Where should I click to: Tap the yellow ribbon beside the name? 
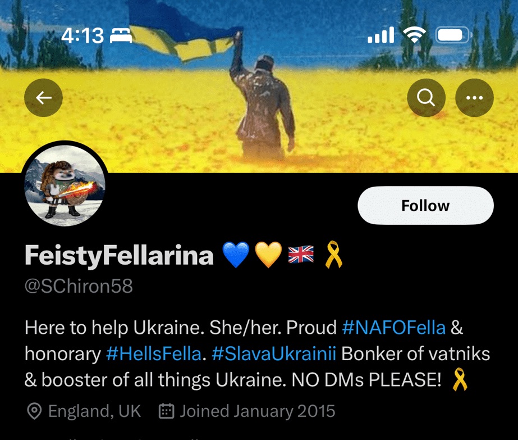click(334, 255)
